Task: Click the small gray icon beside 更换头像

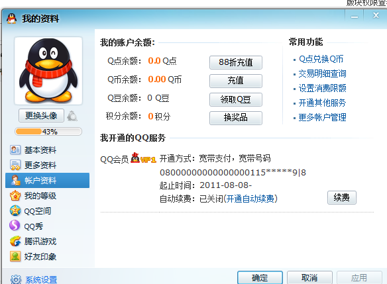Action: coord(72,116)
